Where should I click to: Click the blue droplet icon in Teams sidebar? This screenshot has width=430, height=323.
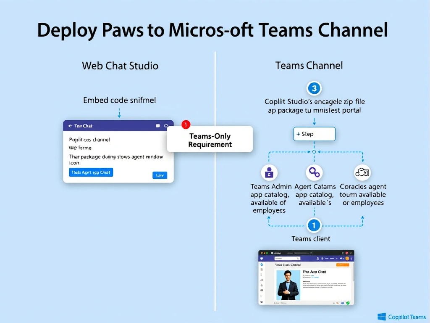point(262,265)
